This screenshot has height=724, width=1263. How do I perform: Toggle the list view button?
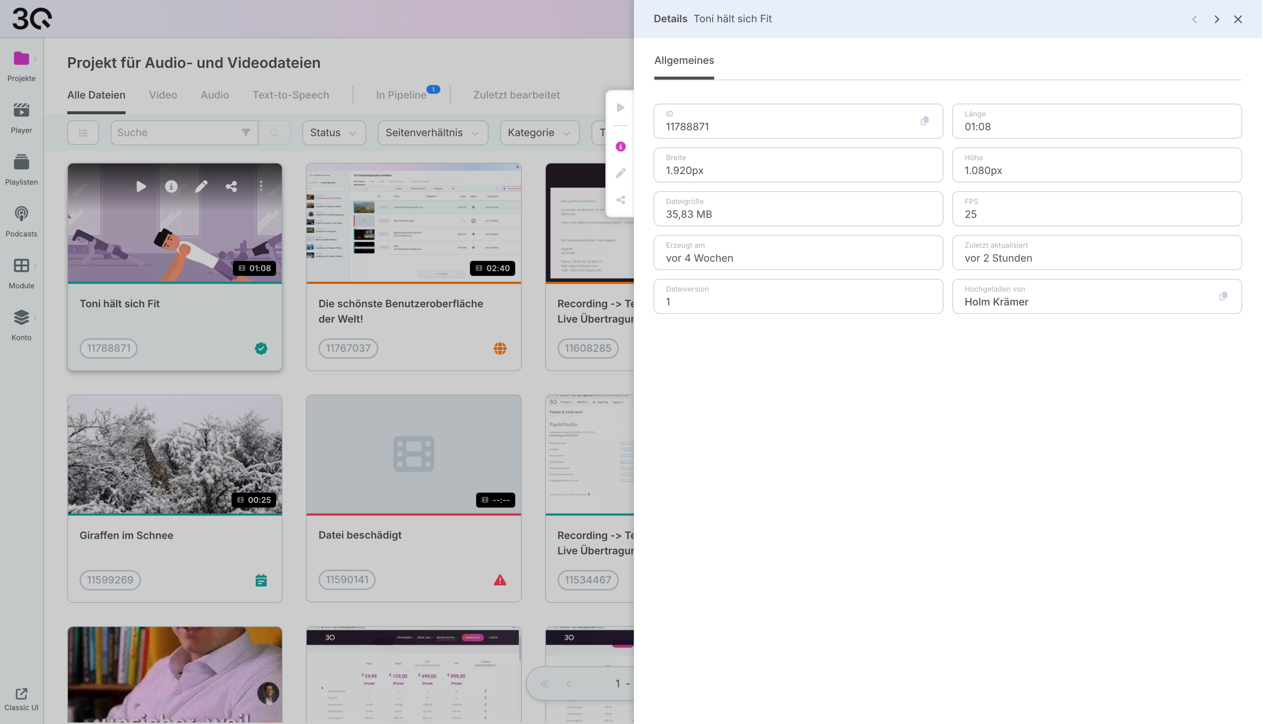(x=83, y=133)
